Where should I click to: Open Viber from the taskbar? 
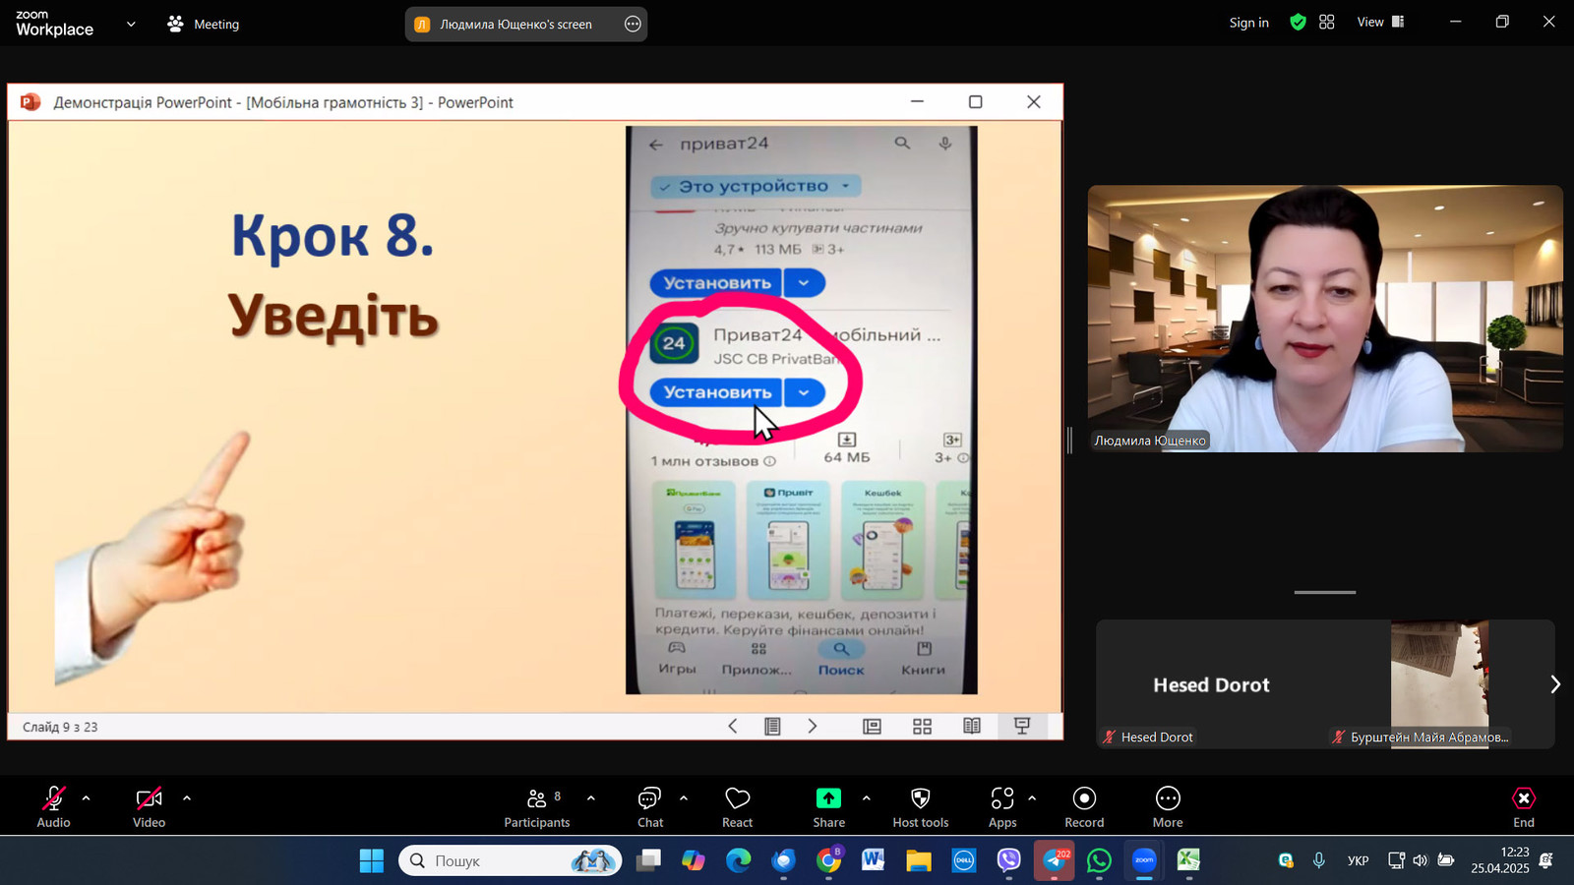[1008, 860]
